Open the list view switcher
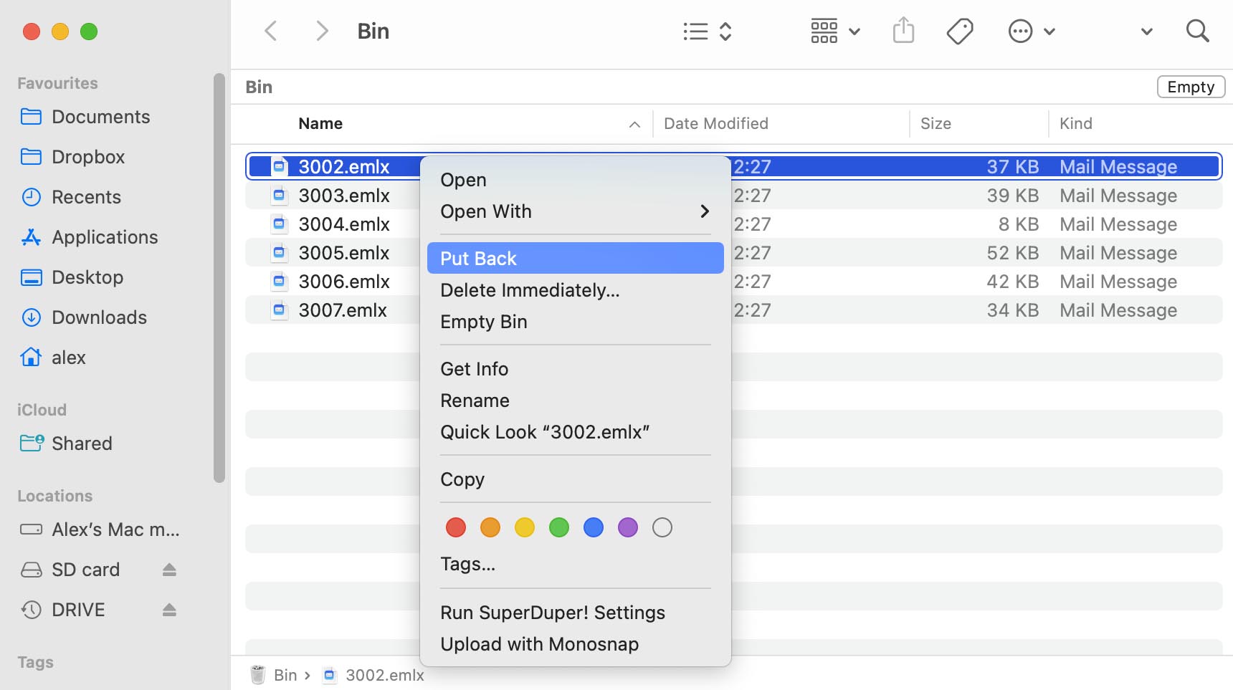1233x690 pixels. [707, 31]
